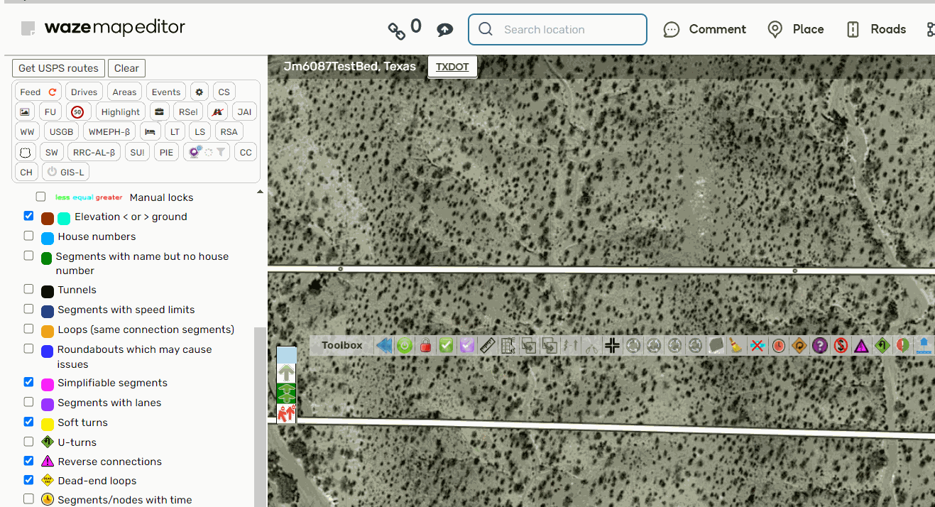Click the Search location input field
The width and height of the screenshot is (935, 507).
click(557, 29)
